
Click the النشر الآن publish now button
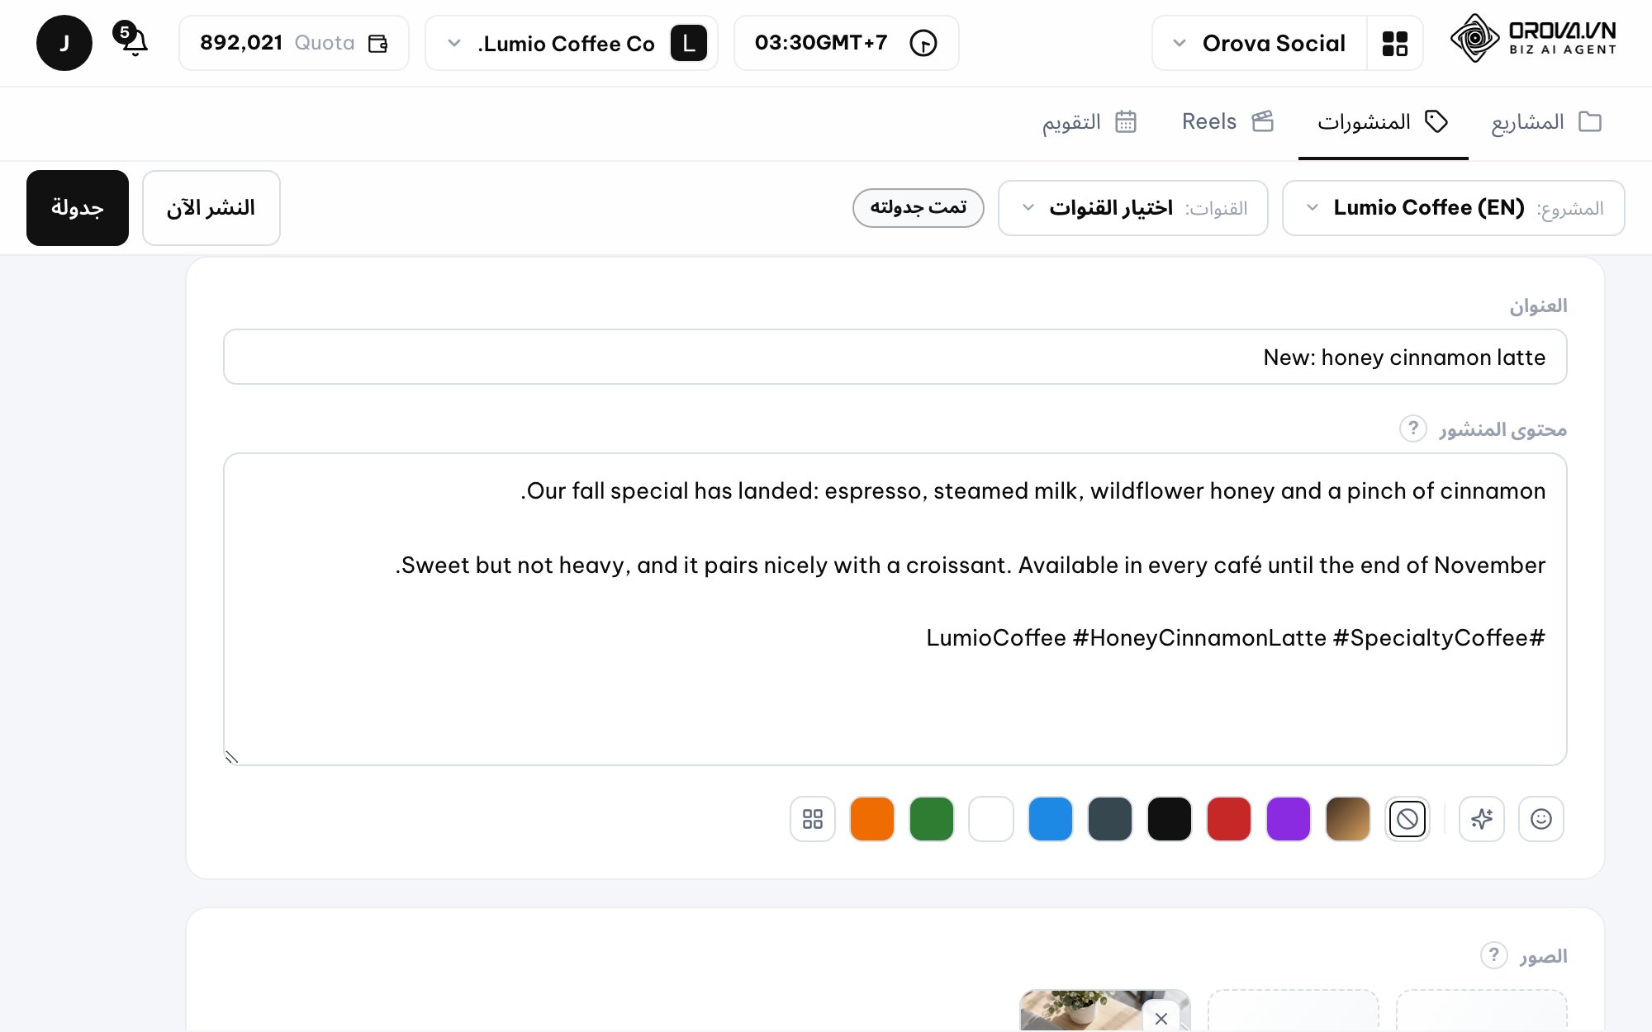211,208
